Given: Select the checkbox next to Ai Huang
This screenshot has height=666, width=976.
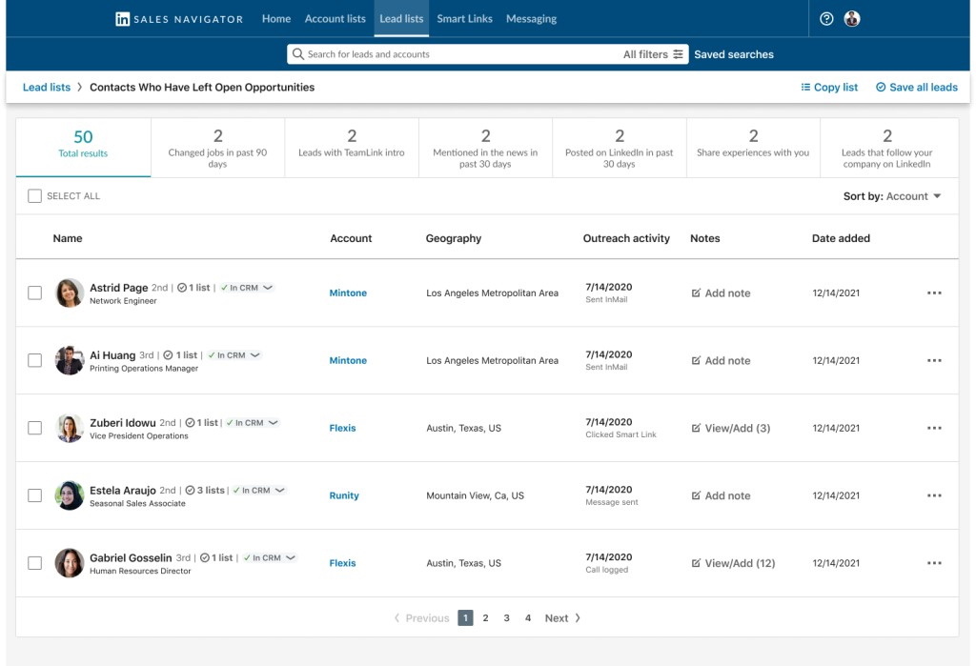Looking at the screenshot, I should click(x=35, y=360).
